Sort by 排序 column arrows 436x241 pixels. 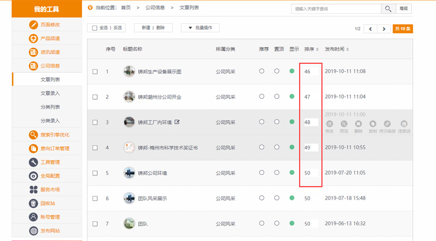[317, 49]
